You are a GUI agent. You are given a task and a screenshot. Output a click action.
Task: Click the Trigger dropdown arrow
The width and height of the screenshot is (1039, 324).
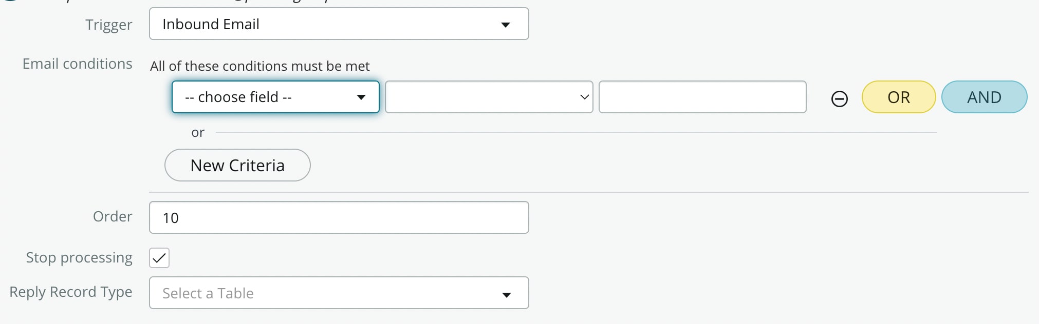click(506, 25)
